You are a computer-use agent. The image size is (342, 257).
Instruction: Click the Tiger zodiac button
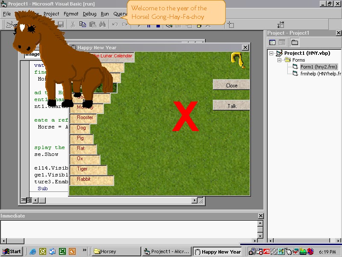tap(88, 170)
